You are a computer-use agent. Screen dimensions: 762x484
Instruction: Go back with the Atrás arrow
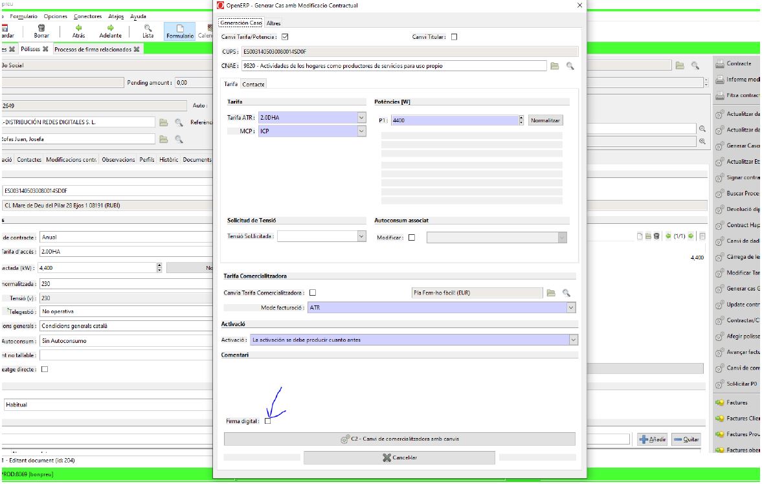tap(78, 28)
